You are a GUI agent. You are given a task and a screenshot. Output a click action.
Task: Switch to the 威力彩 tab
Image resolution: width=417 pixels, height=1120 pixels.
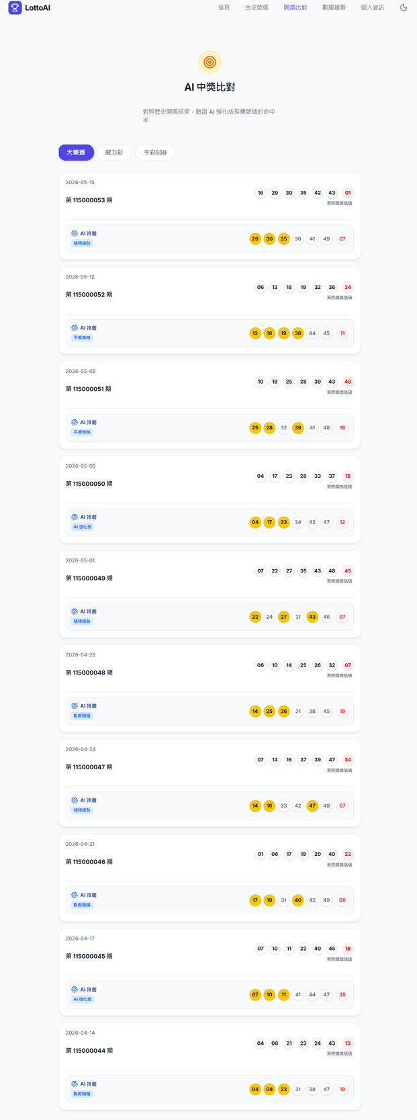(114, 153)
